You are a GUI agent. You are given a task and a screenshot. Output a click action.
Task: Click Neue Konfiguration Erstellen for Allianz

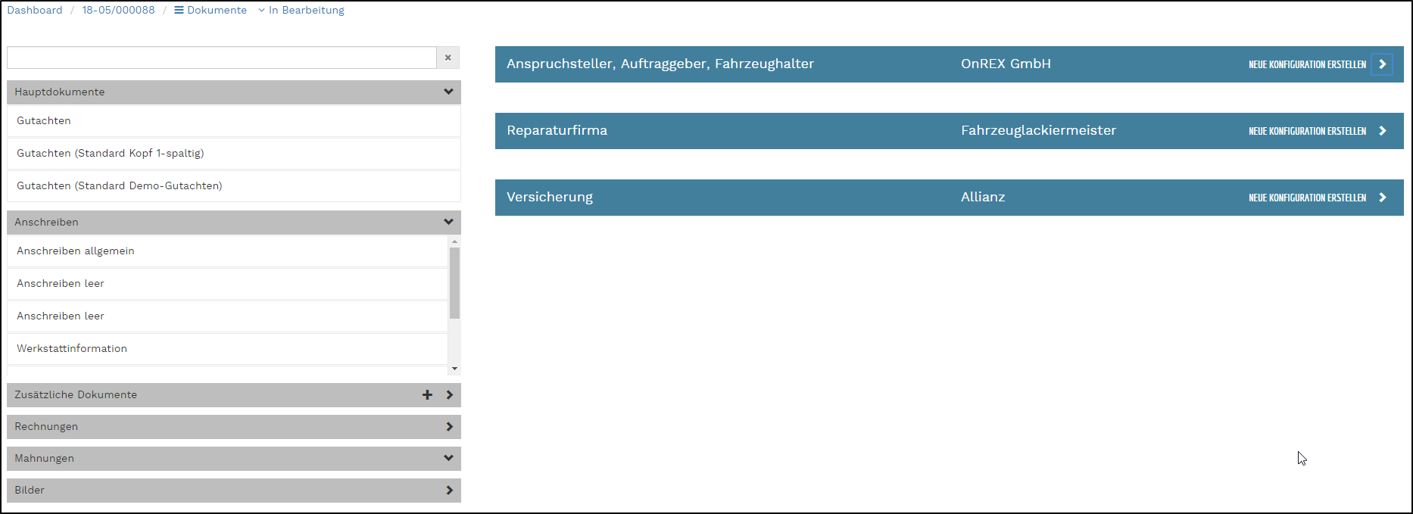coord(1307,198)
